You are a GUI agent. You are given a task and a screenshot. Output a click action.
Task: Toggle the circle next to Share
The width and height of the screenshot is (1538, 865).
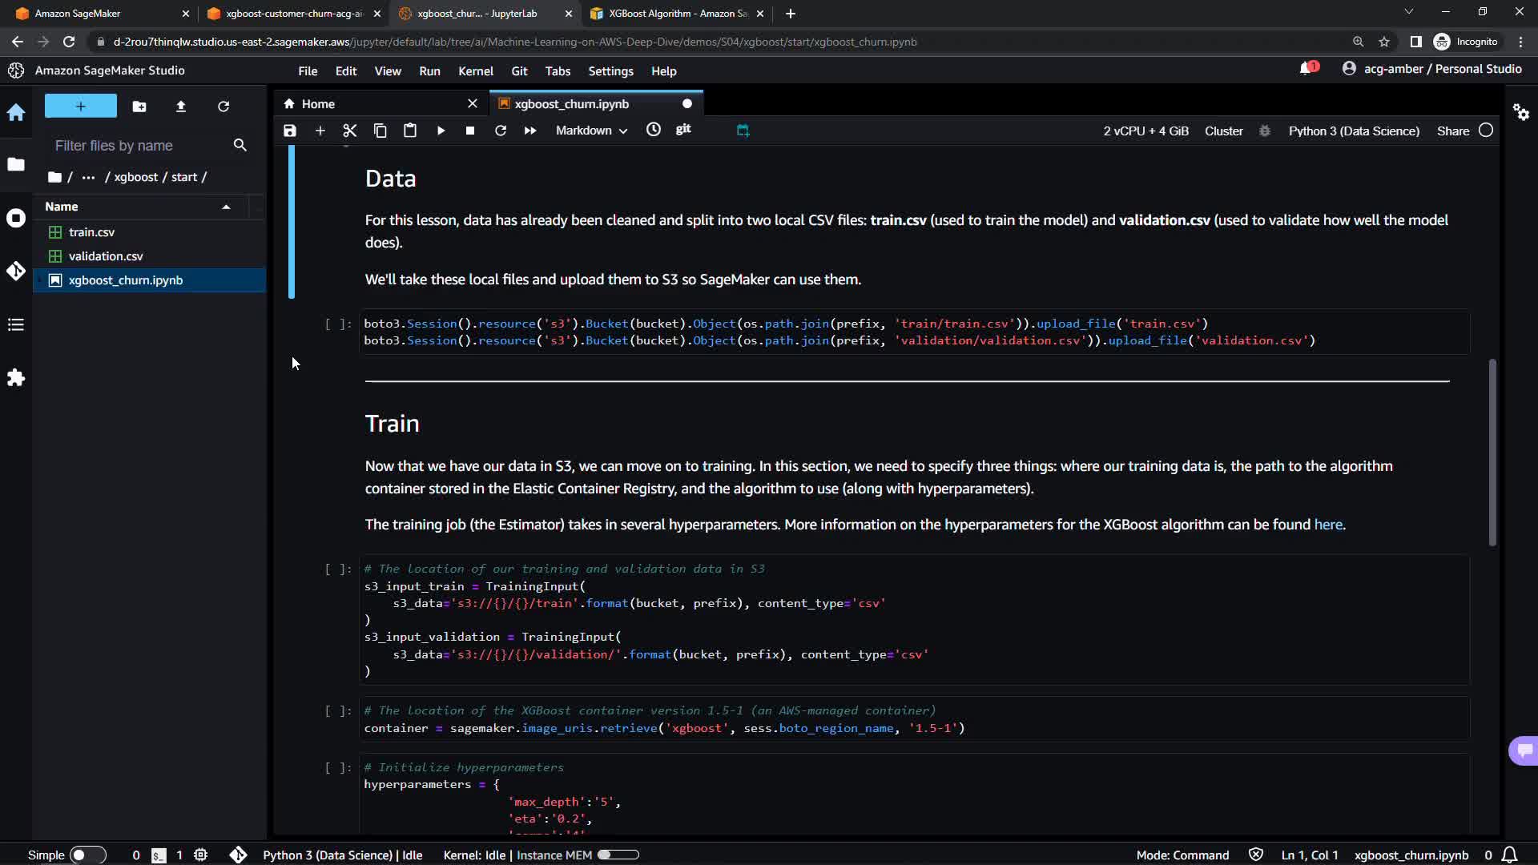(1486, 131)
